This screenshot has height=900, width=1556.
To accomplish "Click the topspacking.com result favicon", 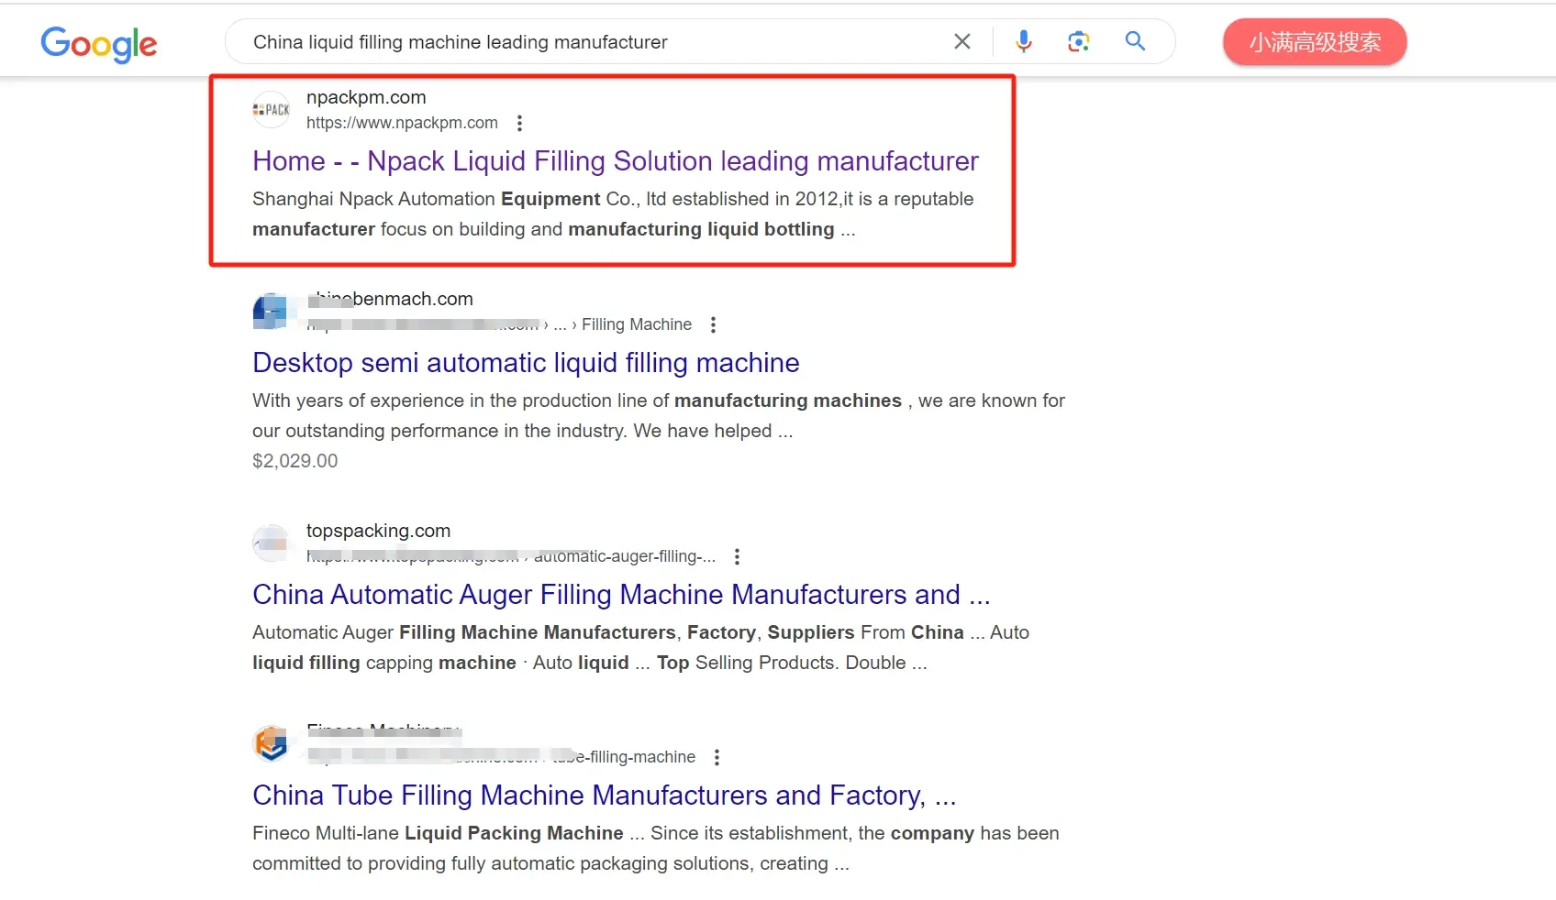I will pyautogui.click(x=271, y=543).
